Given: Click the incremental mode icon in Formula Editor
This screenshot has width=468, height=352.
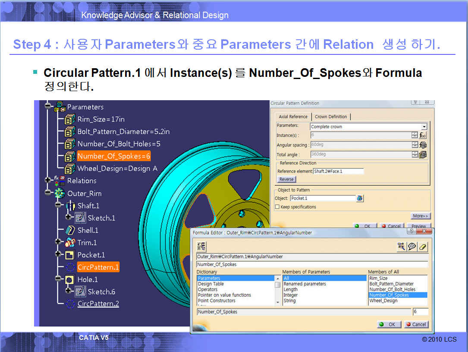Looking at the screenshot, I should 201,246.
